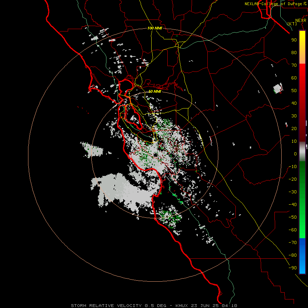Click the 40 value on velocity scale

(x=294, y=103)
